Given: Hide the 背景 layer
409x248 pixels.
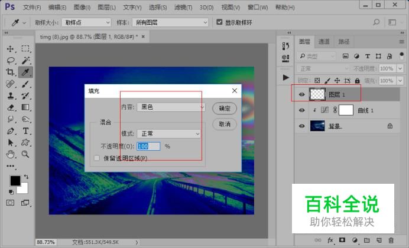Looking at the screenshot, I should pos(302,126).
